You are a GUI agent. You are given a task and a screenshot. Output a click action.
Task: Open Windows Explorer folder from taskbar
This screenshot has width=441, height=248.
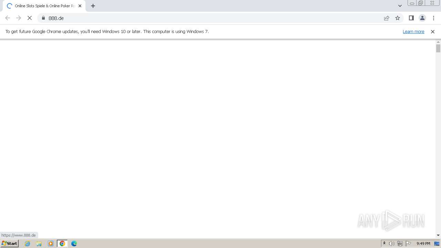click(39, 244)
